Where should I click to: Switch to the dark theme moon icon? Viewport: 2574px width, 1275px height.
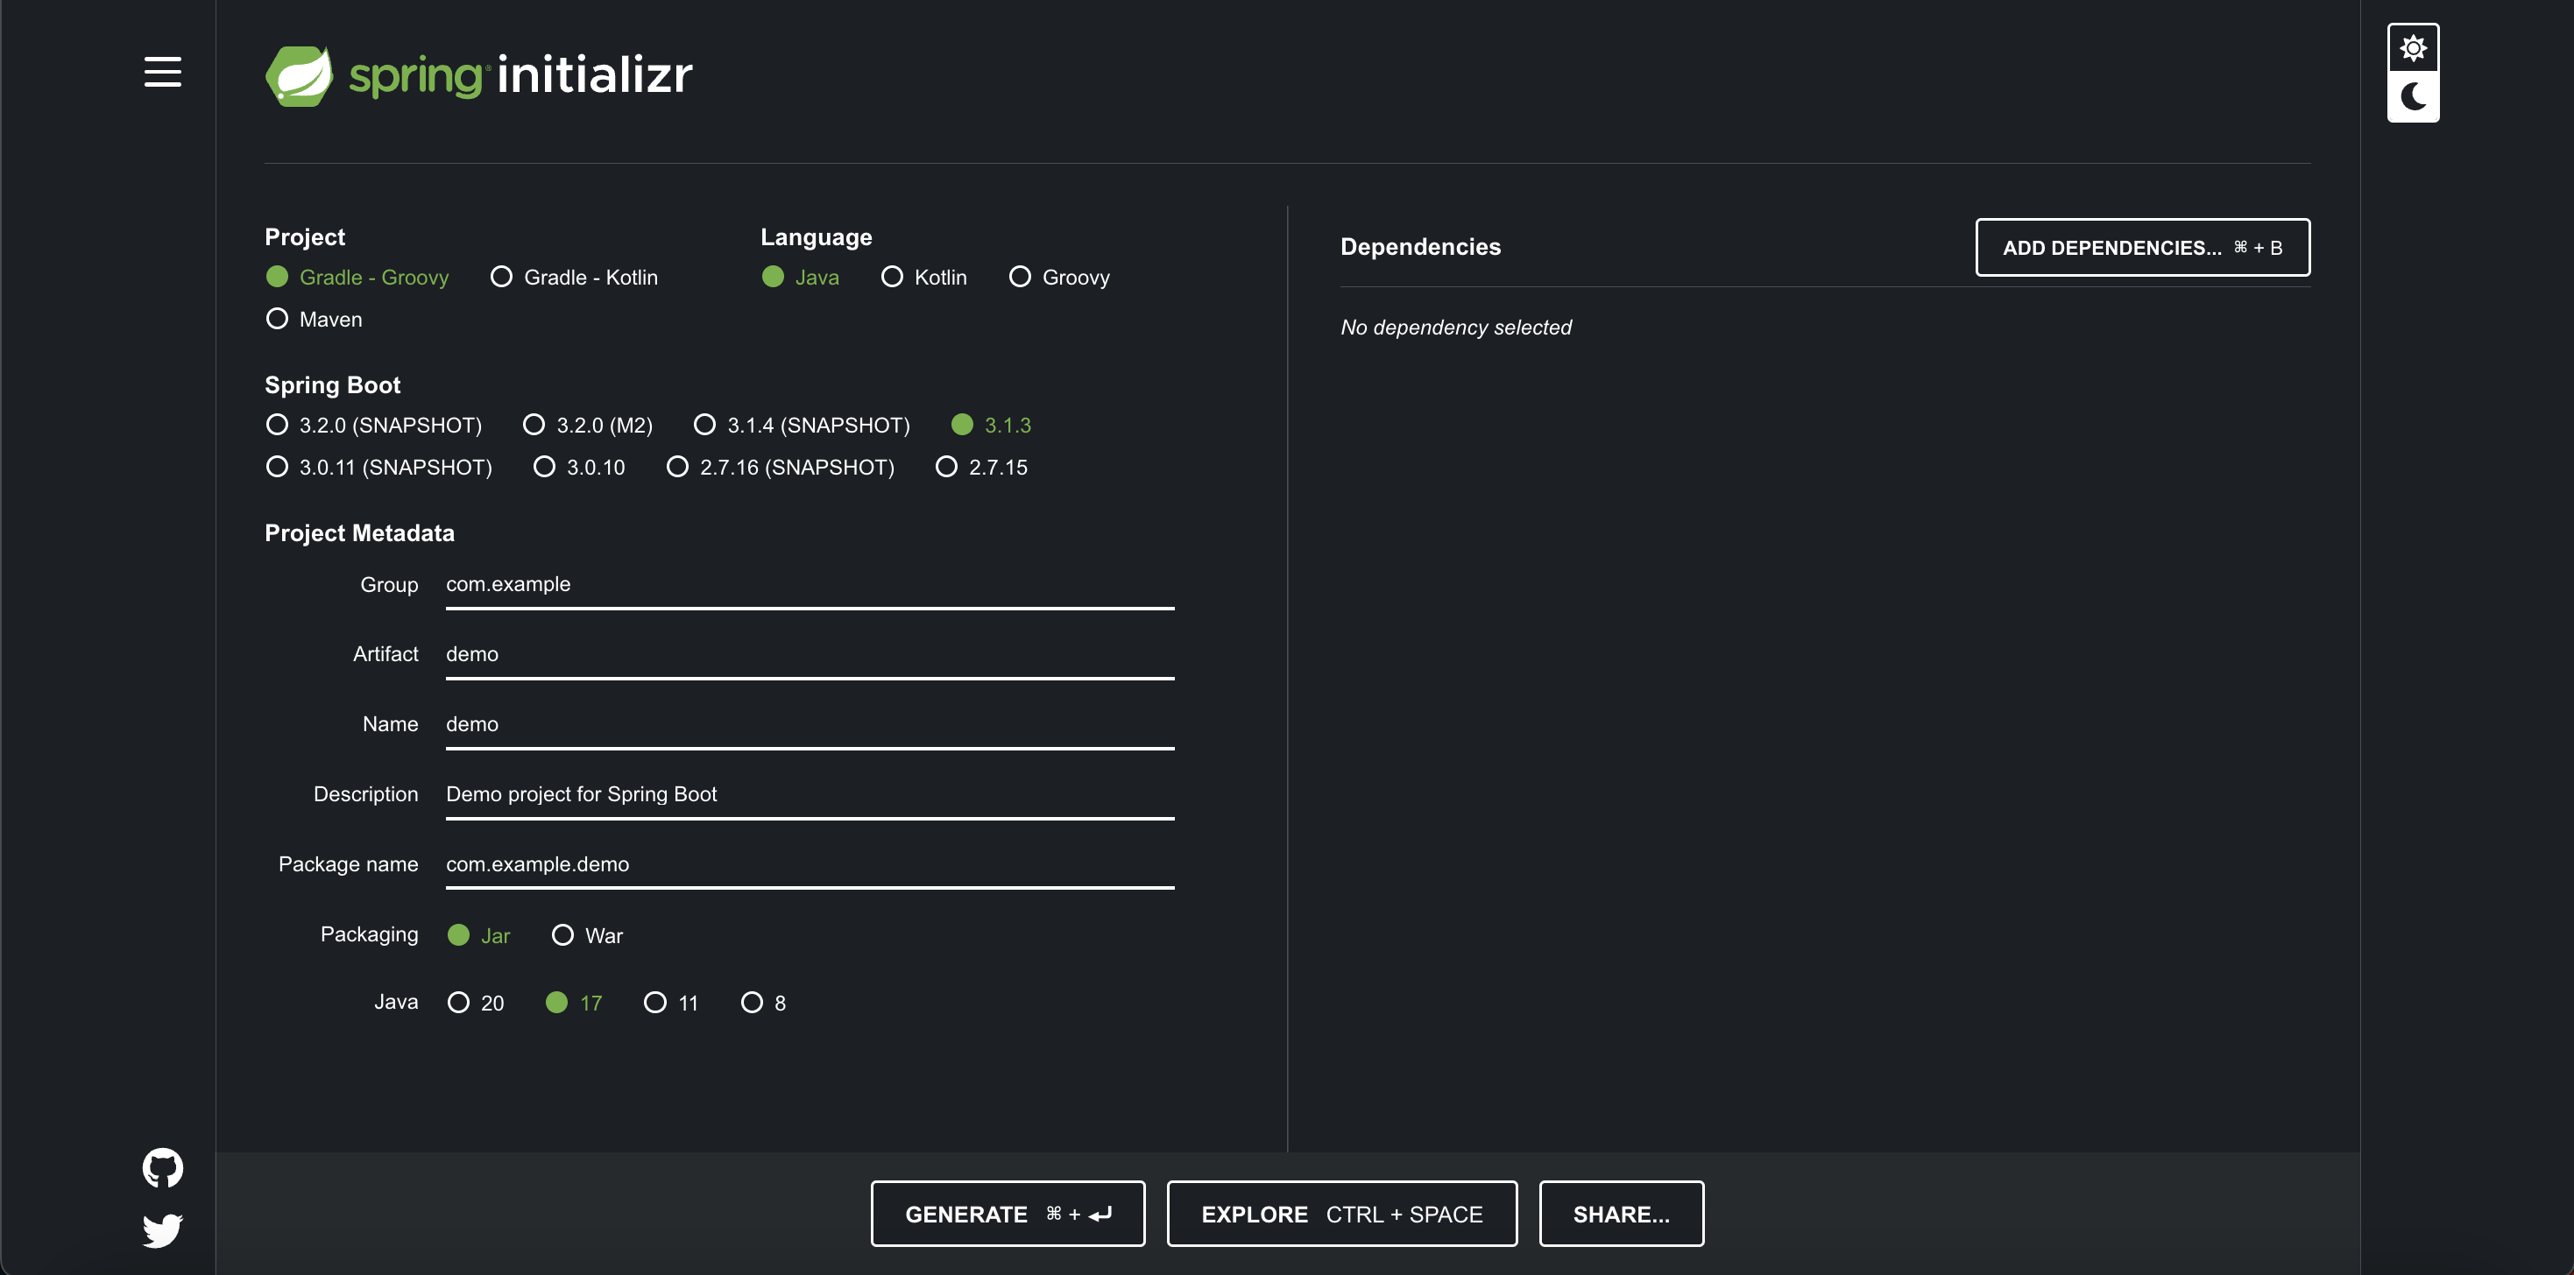click(x=2413, y=97)
